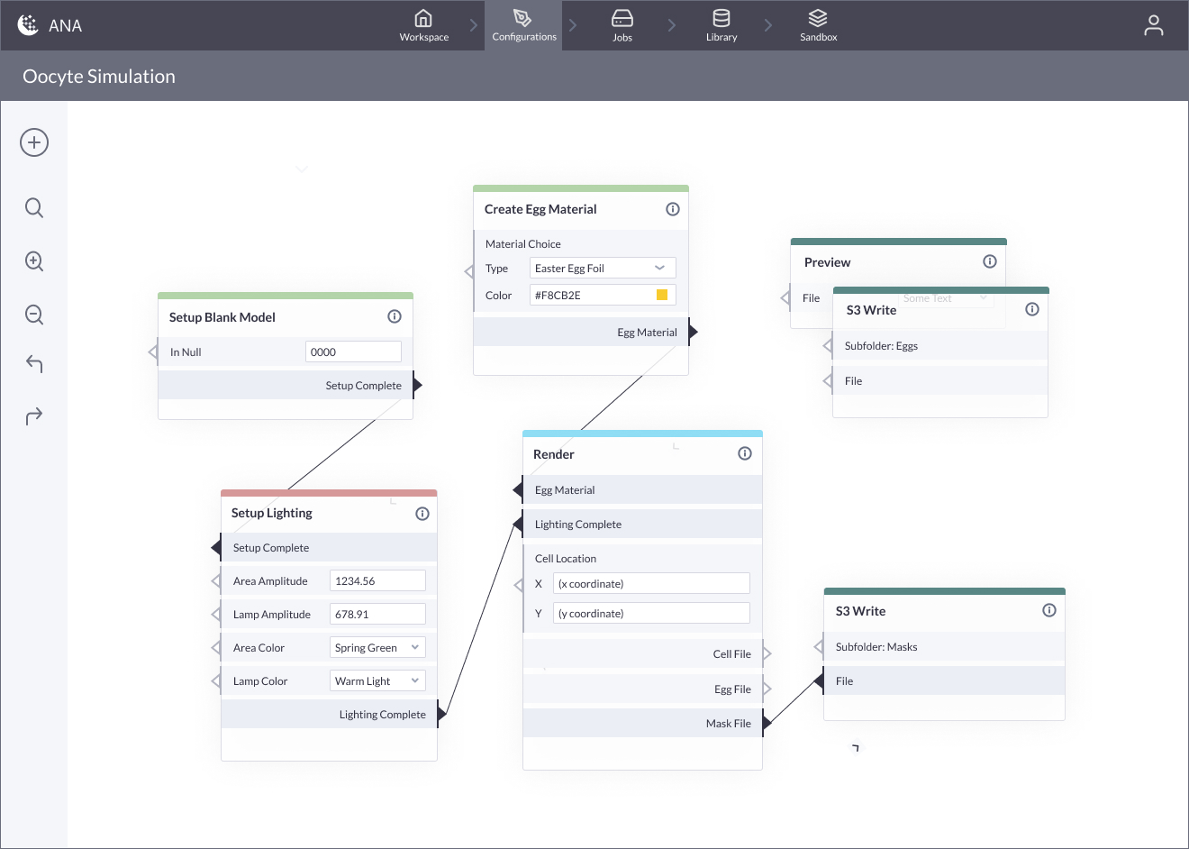Viewport: 1189px width, 849px height.
Task: Open info on Setup Lighting node
Action: 422,514
